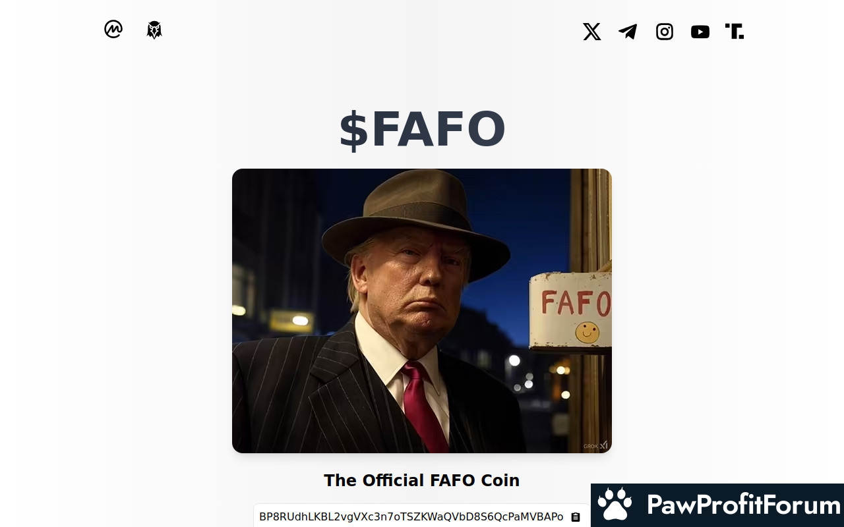Open the Telegram paper-plane icon
Viewport: 844px width, 527px height.
point(628,32)
